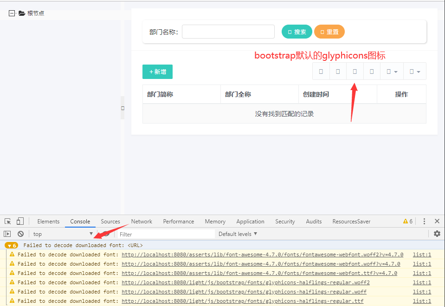
Task: Click the 搜索 search button
Action: tap(297, 32)
